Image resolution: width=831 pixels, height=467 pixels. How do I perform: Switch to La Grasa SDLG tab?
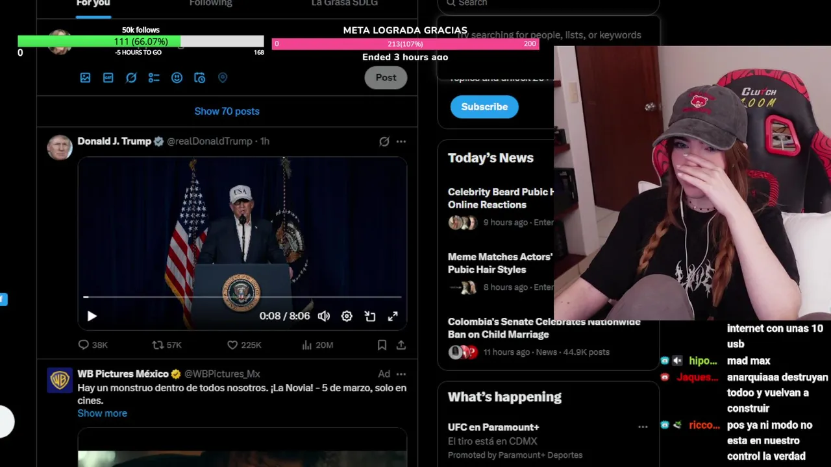344,4
